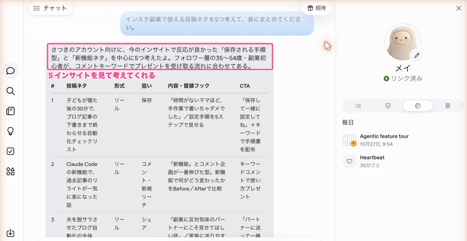
Task: Click row 3 cell starting 夫を脱サラ
Action: tap(82, 227)
